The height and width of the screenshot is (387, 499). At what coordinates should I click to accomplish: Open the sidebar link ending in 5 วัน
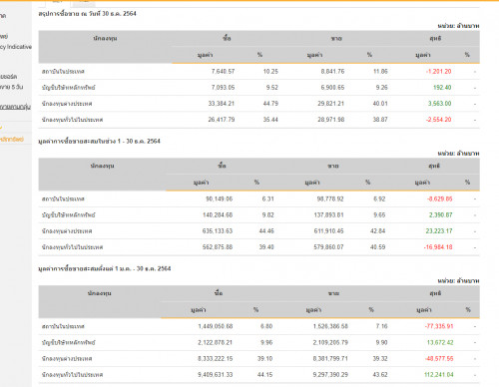point(12,87)
